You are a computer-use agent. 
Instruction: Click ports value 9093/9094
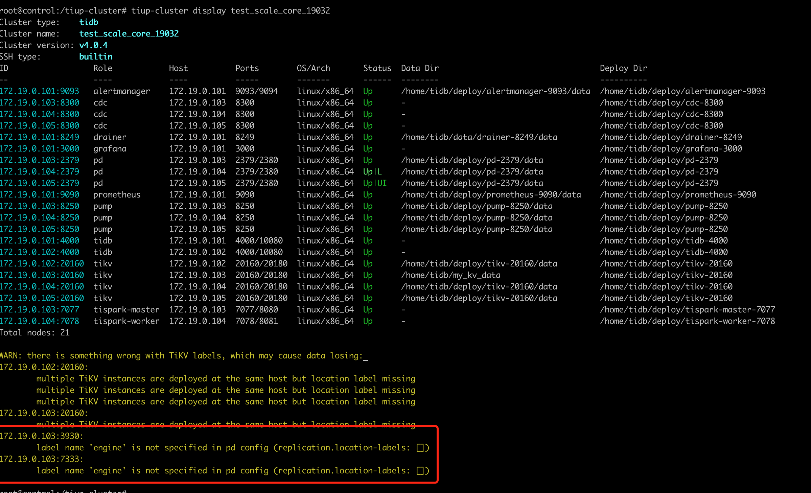pos(256,91)
